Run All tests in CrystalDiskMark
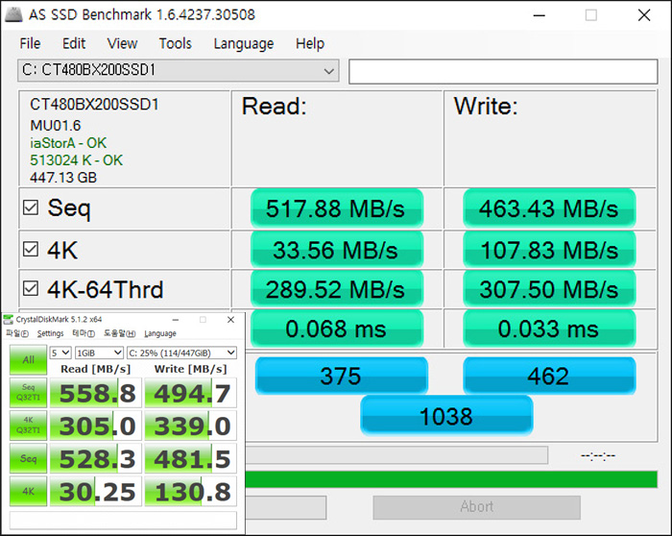 tap(28, 360)
